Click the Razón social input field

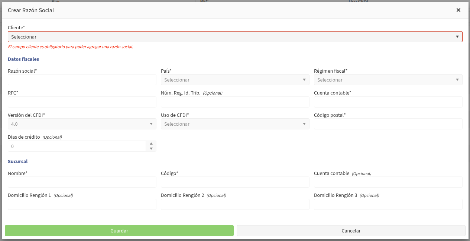[82, 80]
